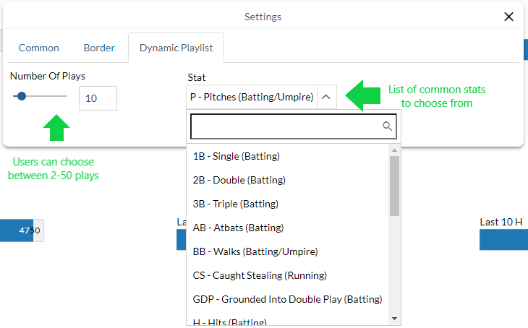
Task: Pick GDP - Grounded Into Double Play
Action: tap(287, 299)
